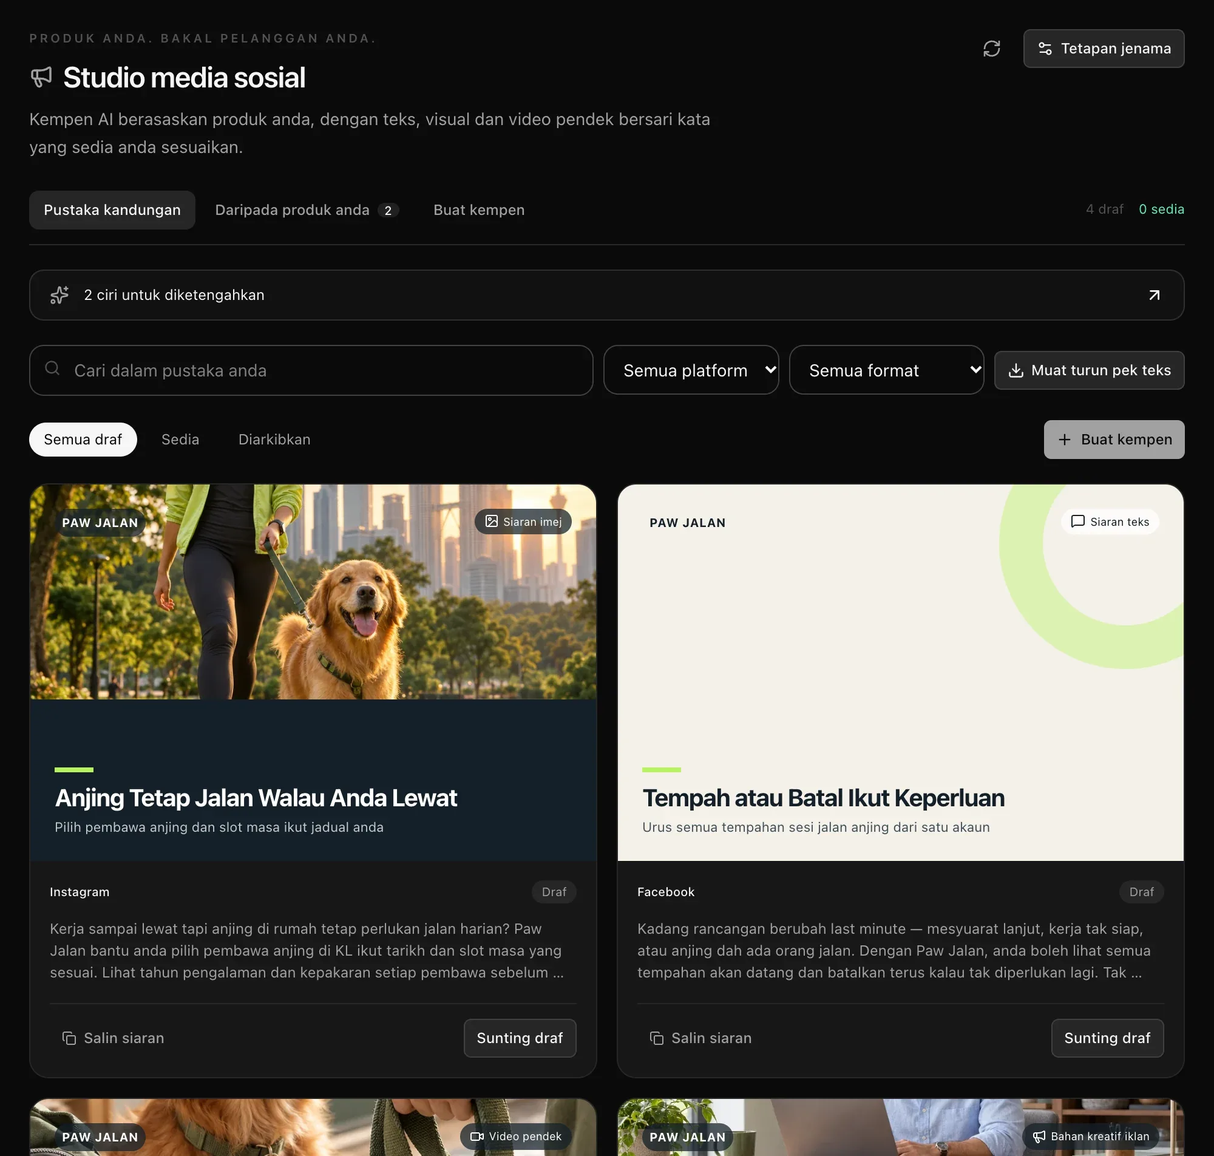Click Salin siaran on Facebook card

click(x=701, y=1038)
